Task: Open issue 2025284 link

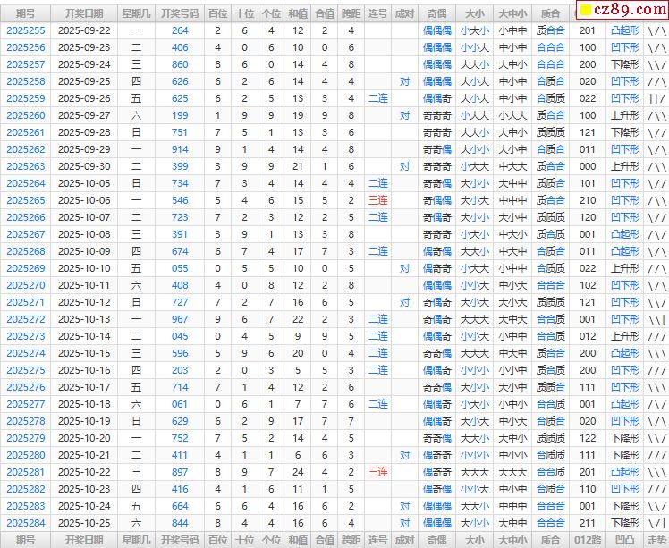Action: (x=26, y=523)
